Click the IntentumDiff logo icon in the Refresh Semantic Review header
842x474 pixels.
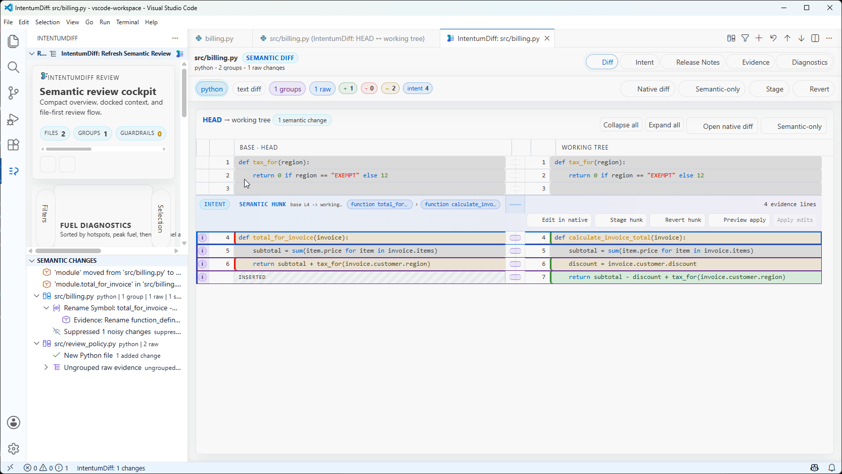tap(179, 54)
